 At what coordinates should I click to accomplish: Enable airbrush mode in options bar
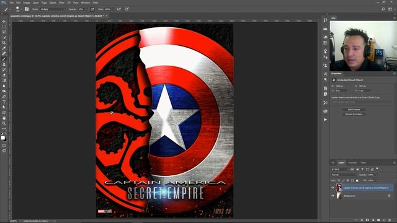click(118, 9)
